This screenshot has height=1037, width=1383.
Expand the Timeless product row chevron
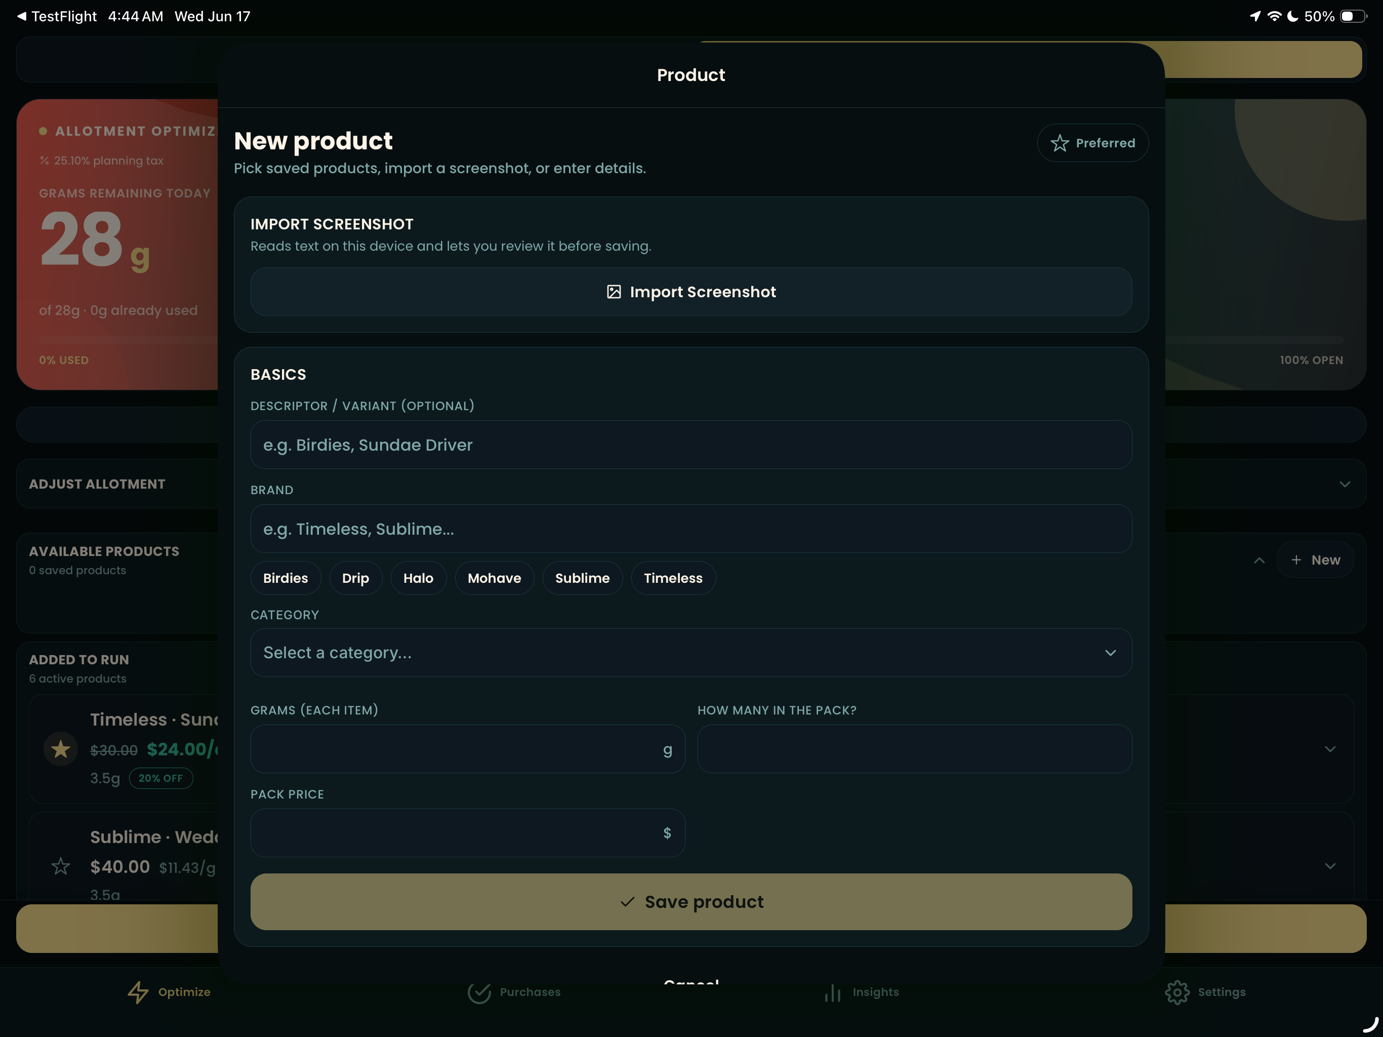[x=1330, y=749]
